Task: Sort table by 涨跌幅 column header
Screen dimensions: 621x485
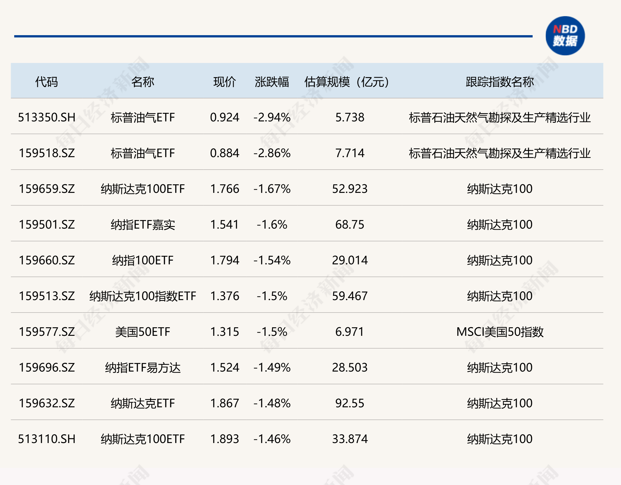Action: [272, 82]
